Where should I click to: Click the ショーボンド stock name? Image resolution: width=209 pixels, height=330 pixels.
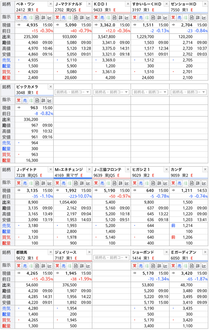(143, 252)
